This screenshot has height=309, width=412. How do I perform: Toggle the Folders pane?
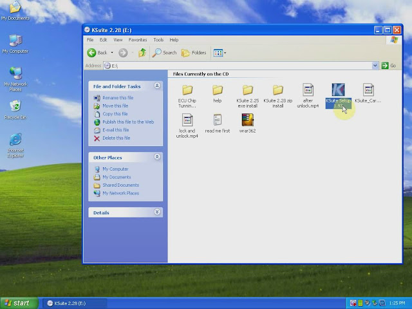point(194,53)
